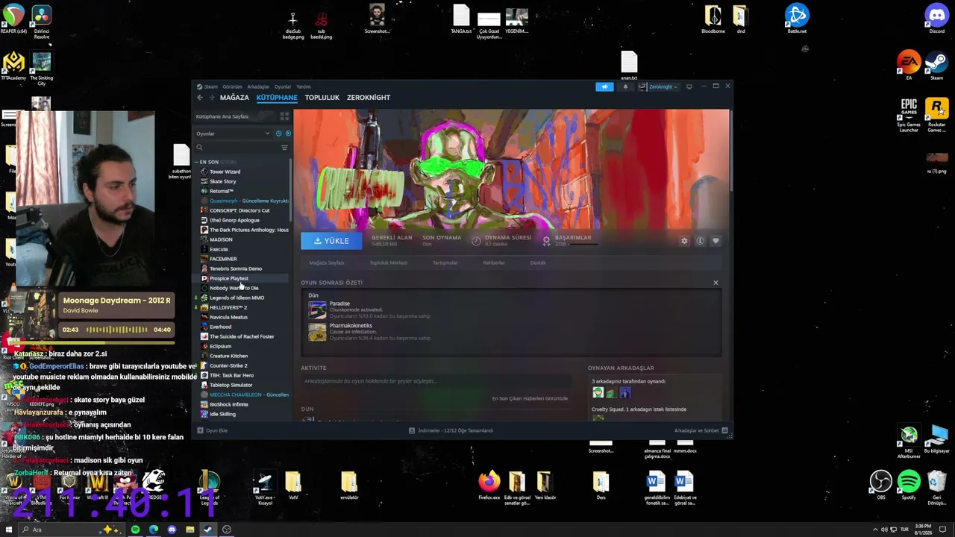Viewport: 955px width, 537px height.
Task: Toggle sort by recent clock filter
Action: point(279,134)
